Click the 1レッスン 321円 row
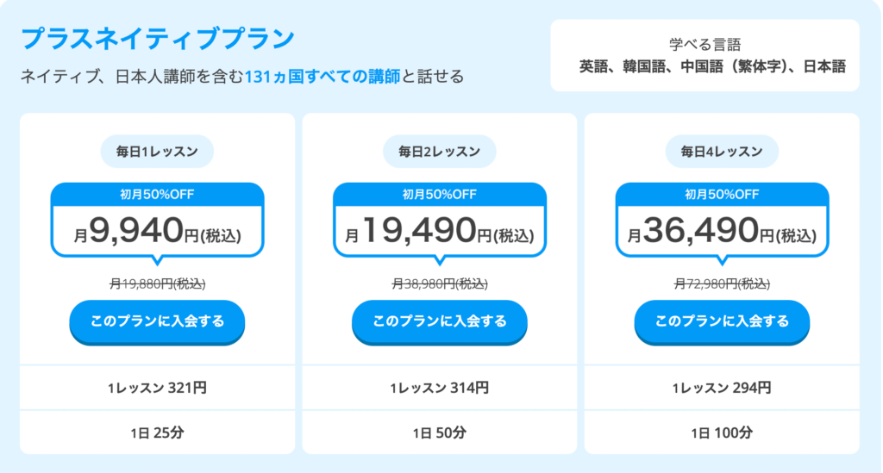 click(x=157, y=388)
